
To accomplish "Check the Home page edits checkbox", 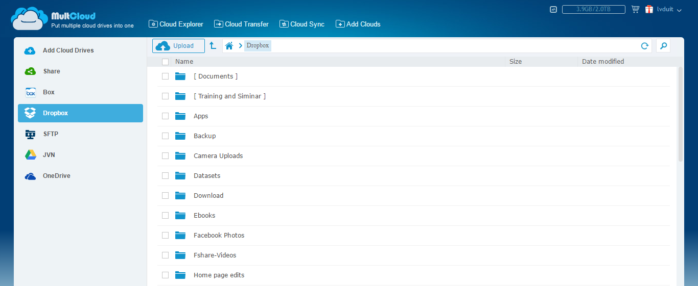I will (x=165, y=275).
